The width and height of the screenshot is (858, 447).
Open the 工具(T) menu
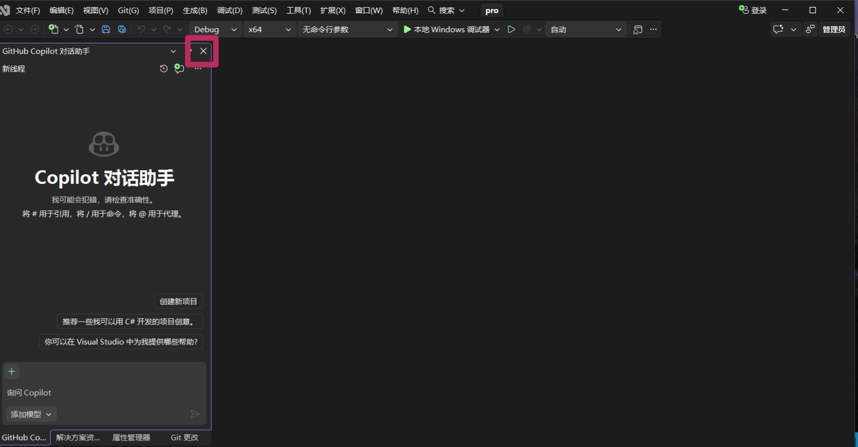(x=299, y=11)
